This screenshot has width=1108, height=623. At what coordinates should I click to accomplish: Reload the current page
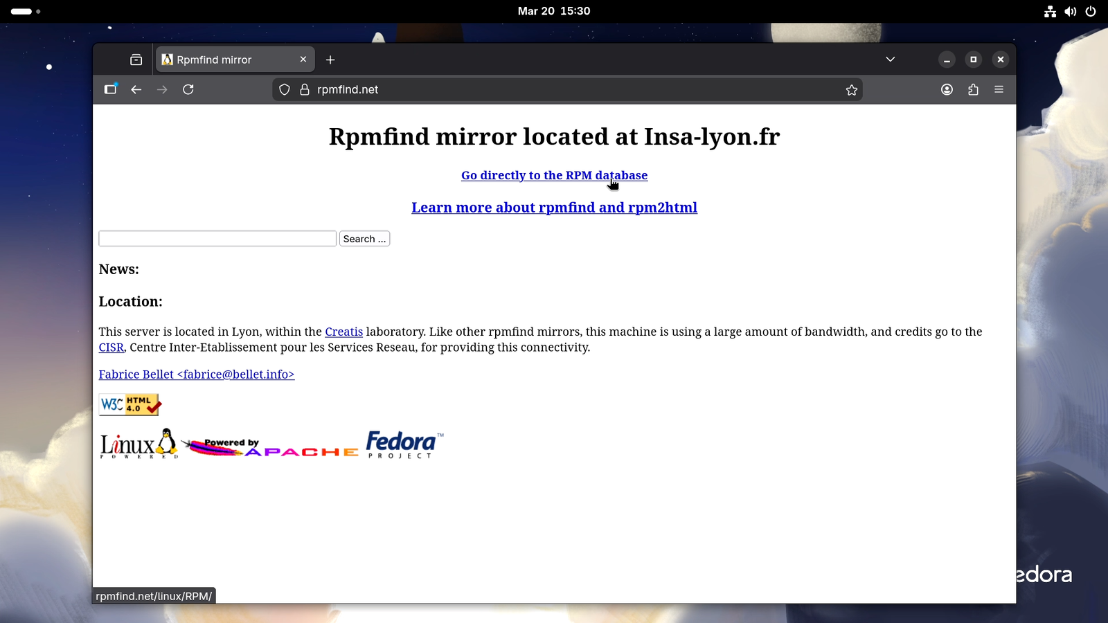pos(188,89)
